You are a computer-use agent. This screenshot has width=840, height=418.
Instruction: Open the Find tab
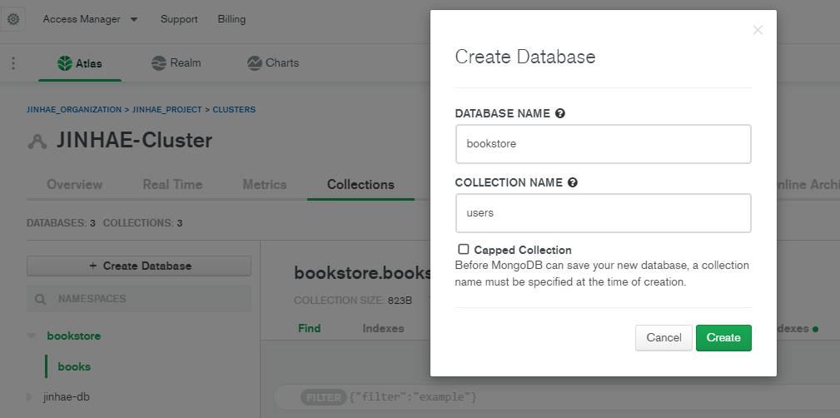(309, 329)
